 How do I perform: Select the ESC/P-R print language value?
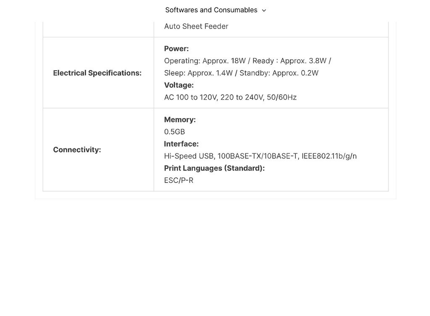[178, 181]
